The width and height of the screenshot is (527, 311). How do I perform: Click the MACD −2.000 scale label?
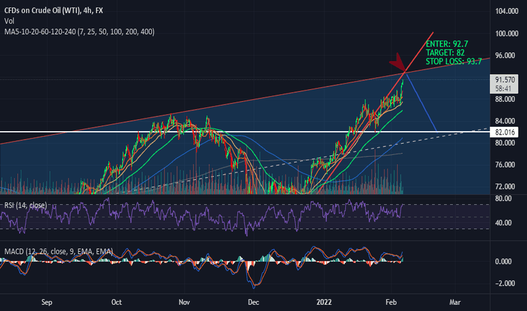pos(505,283)
